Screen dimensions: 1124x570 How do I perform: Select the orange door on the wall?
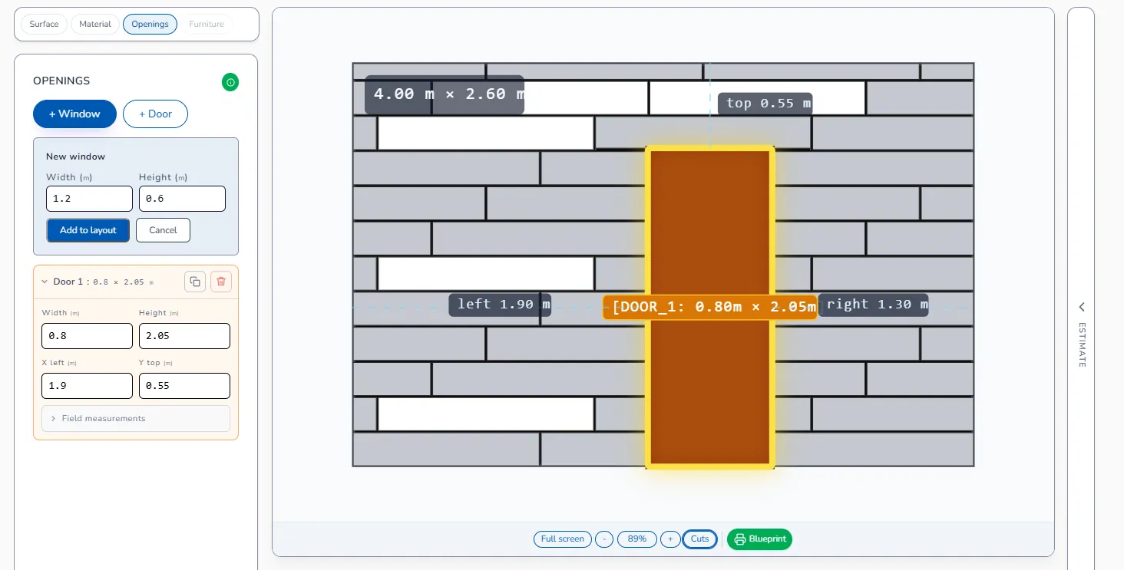[710, 230]
